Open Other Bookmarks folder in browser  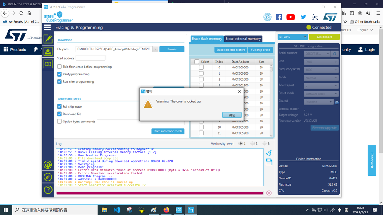[x=365, y=21]
